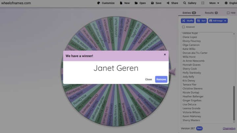Select the Holly Stankosky entry

(192, 73)
